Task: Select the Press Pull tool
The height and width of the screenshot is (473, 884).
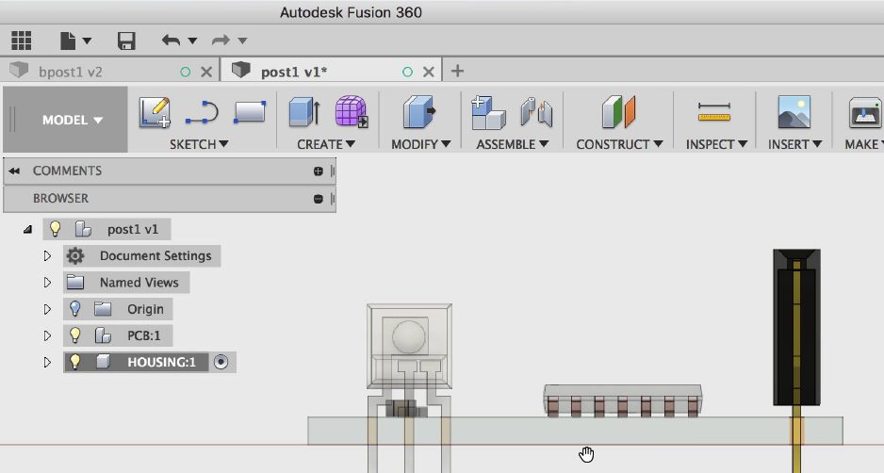Action: pyautogui.click(x=419, y=111)
